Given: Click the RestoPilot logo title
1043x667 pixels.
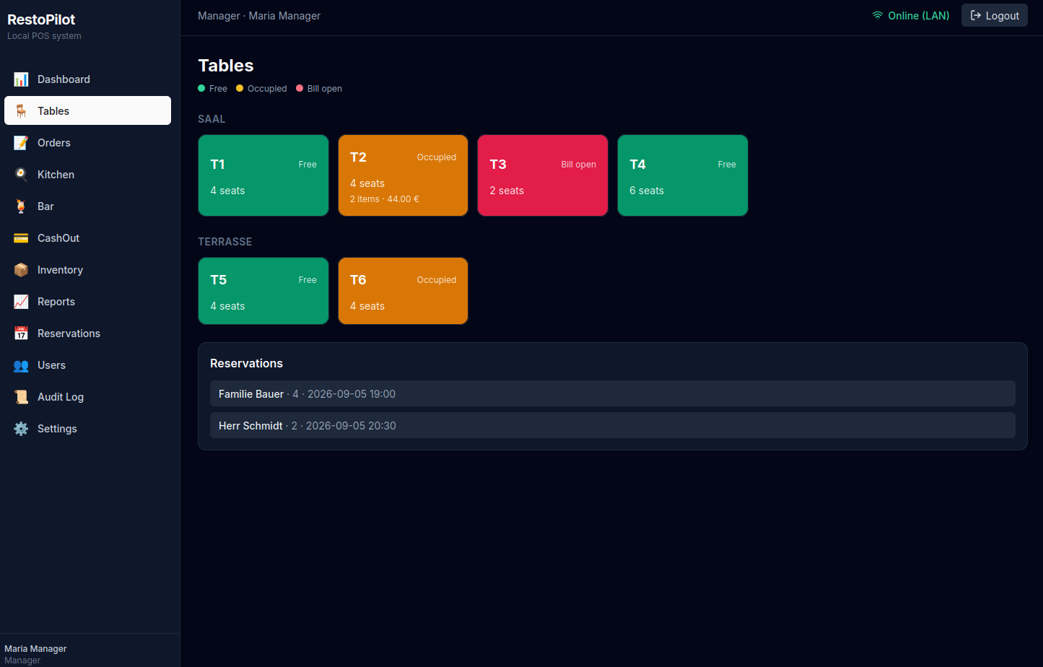Looking at the screenshot, I should click(x=41, y=19).
